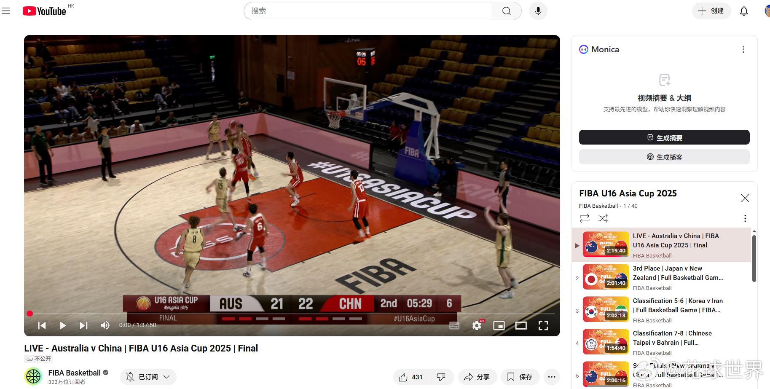This screenshot has width=770, height=389.
Task: Select '3rd Place | Japan v New Zealand' title
Action: pyautogui.click(x=678, y=273)
